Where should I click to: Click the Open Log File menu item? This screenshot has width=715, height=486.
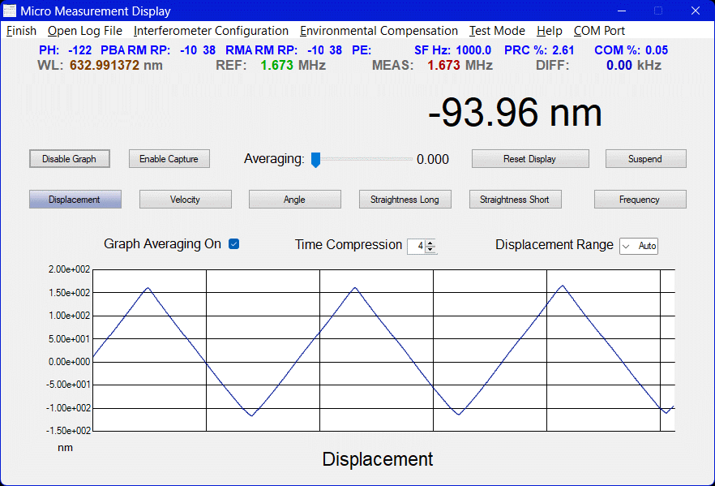pyautogui.click(x=85, y=31)
